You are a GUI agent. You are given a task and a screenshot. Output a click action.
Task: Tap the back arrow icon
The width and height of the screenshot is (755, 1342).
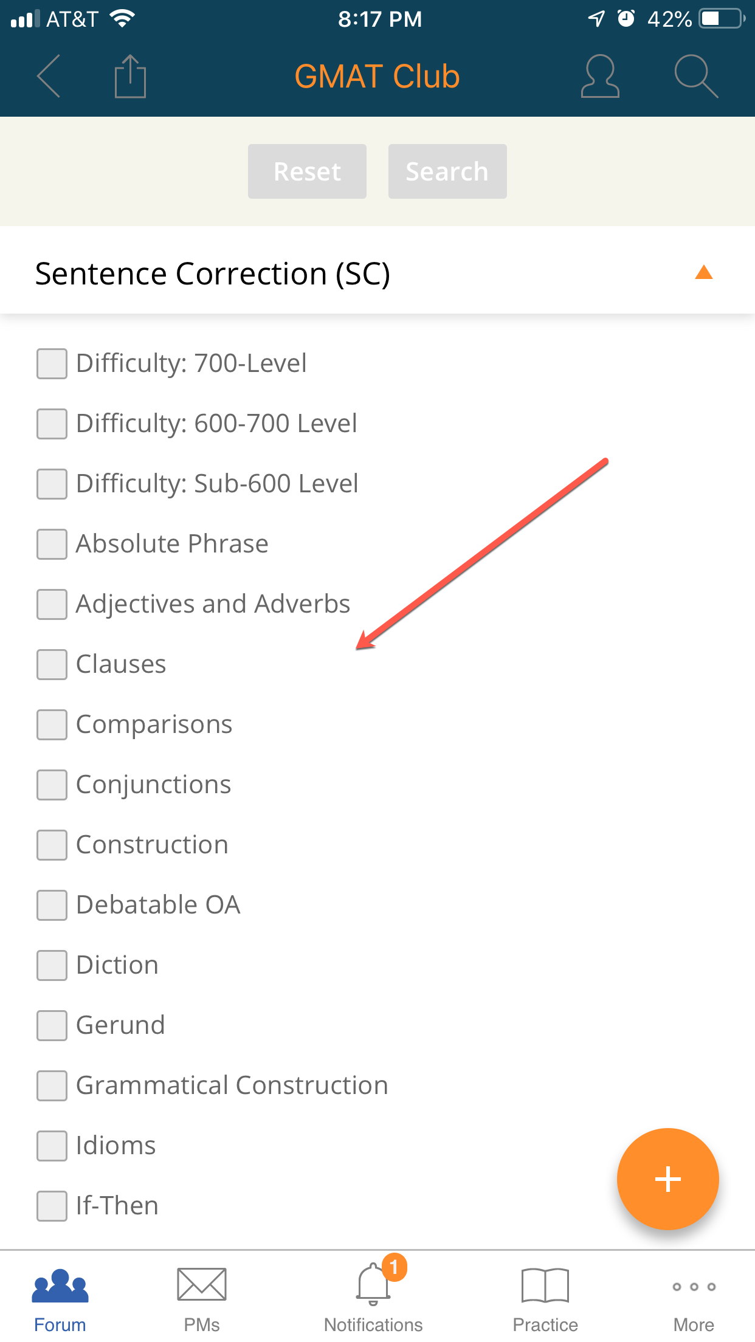49,76
